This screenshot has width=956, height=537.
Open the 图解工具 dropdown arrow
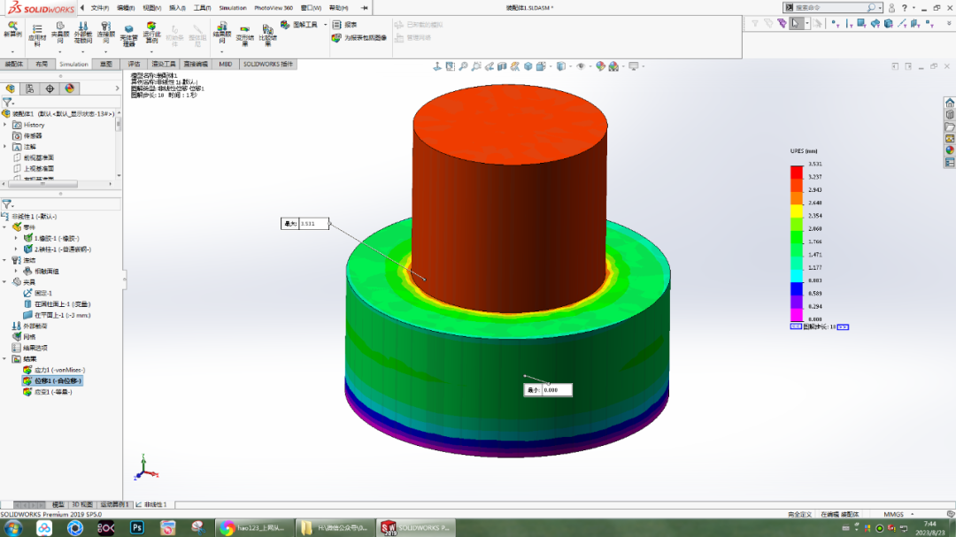tap(323, 24)
